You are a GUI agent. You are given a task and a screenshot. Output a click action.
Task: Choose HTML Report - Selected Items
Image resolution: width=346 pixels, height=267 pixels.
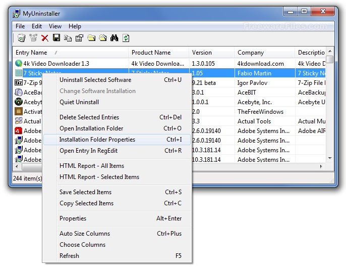pyautogui.click(x=117, y=177)
